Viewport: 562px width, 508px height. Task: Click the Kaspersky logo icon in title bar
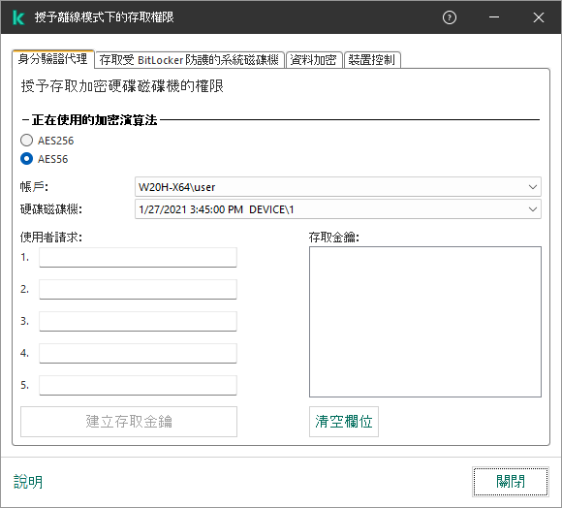[x=18, y=17]
